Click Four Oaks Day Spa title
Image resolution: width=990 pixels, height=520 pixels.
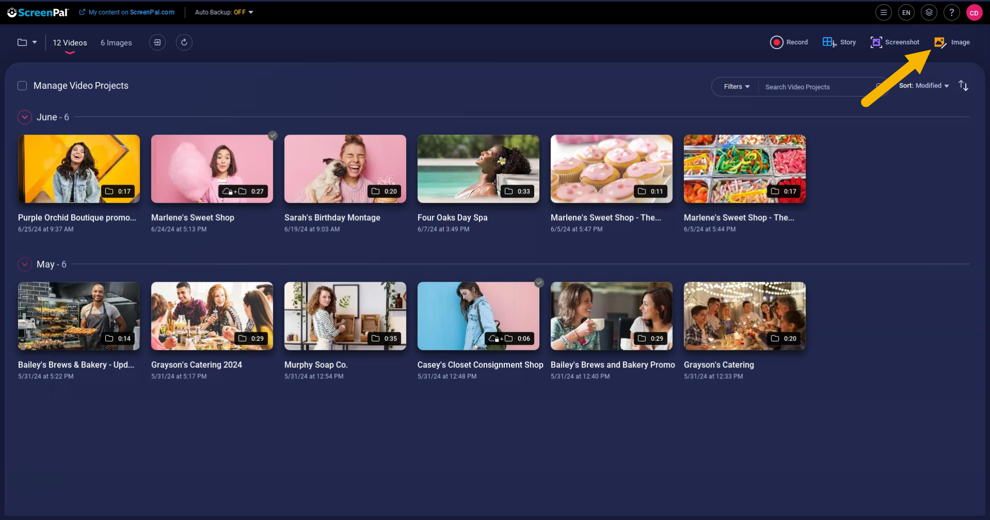[x=452, y=218]
